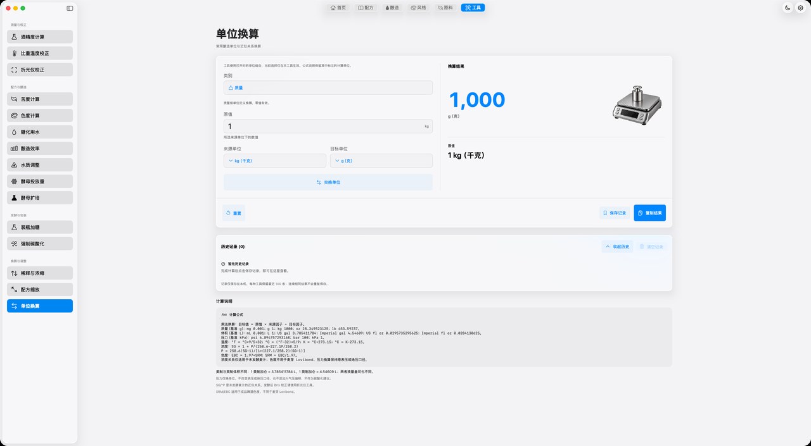This screenshot has height=446, width=811.
Task: Click the 单位换算 page title
Action: pos(238,34)
